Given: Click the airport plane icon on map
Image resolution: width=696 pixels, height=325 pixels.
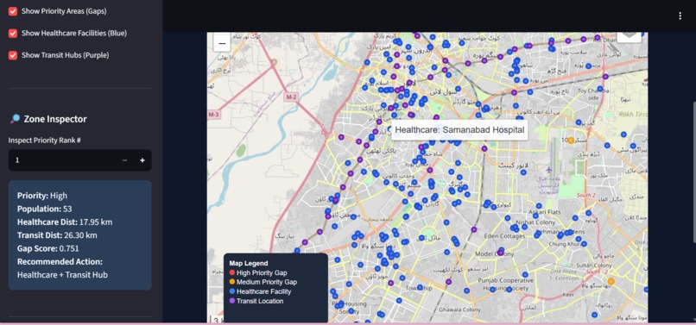Looking at the screenshot, I should point(549,170).
